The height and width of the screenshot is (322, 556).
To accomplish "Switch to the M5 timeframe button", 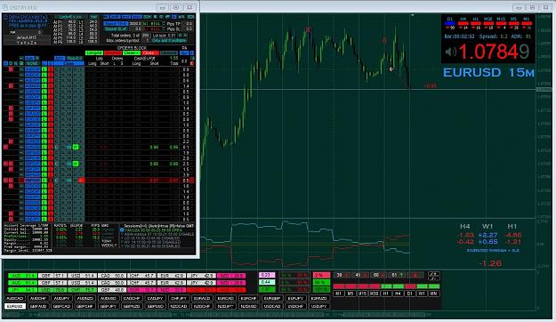I will click(351, 294).
